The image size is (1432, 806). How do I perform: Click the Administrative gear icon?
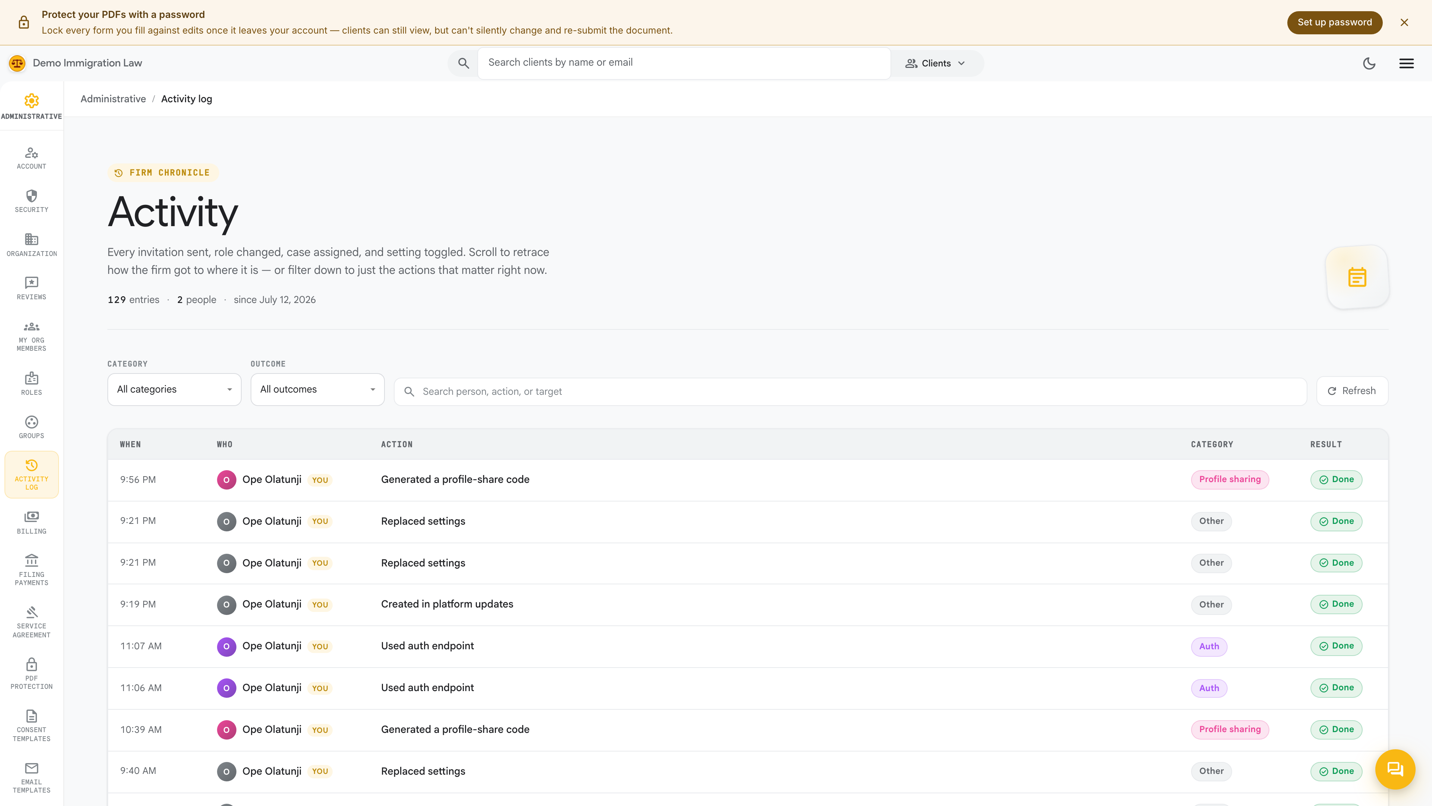click(x=32, y=101)
